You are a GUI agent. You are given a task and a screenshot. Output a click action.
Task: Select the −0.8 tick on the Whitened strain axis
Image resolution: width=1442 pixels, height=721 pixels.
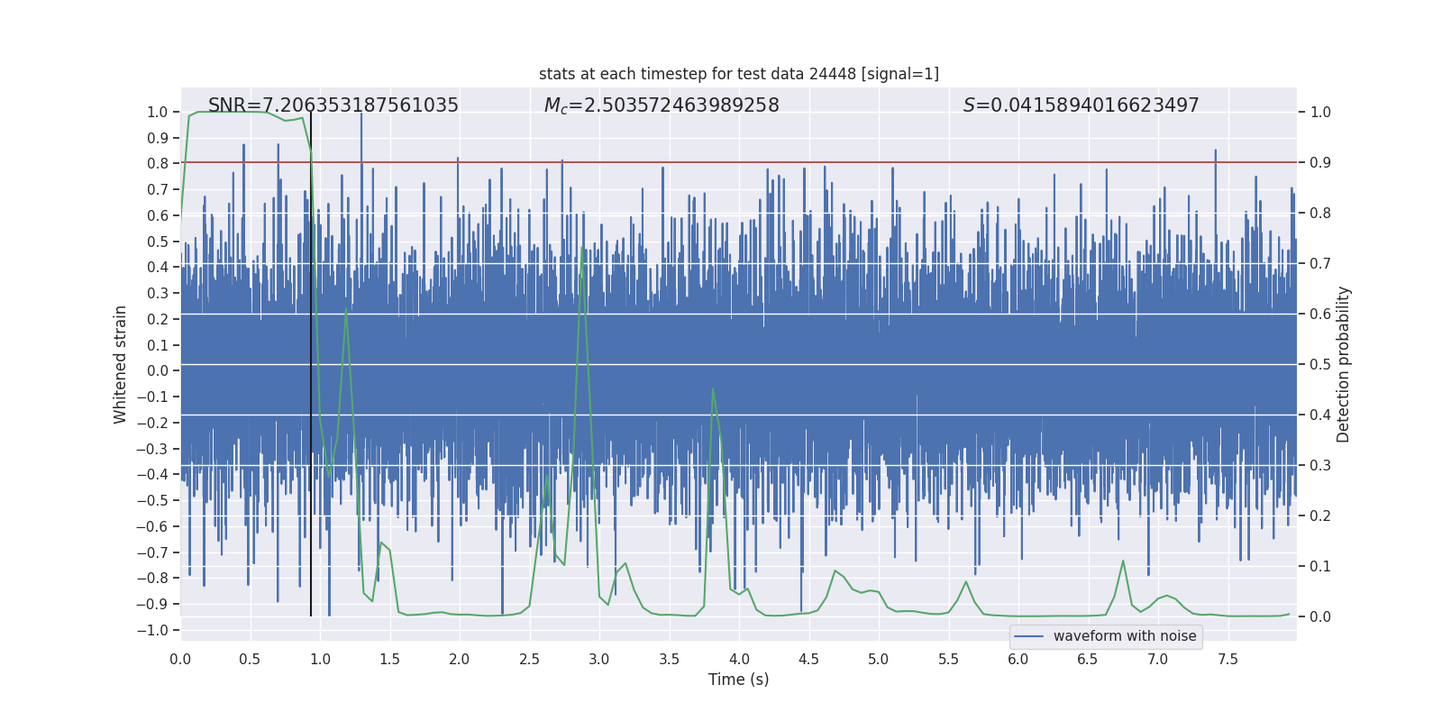[152, 579]
